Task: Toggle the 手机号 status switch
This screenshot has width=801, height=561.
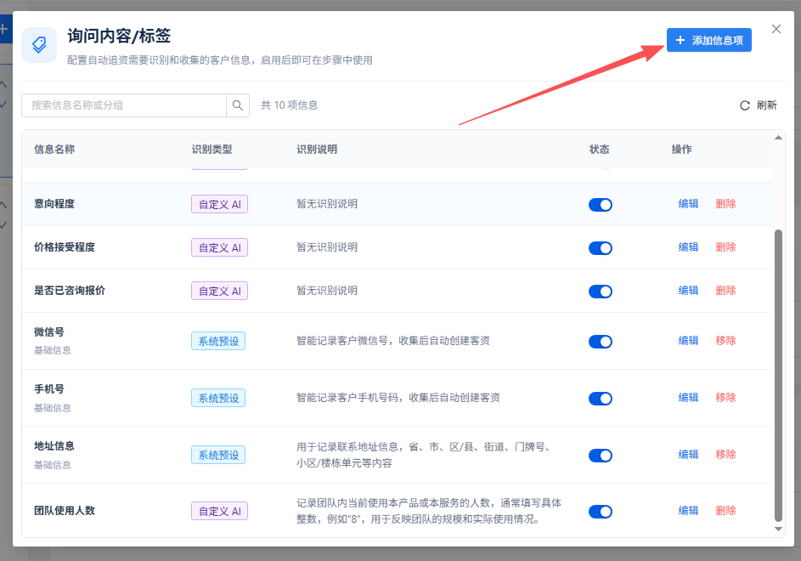Action: pos(601,399)
